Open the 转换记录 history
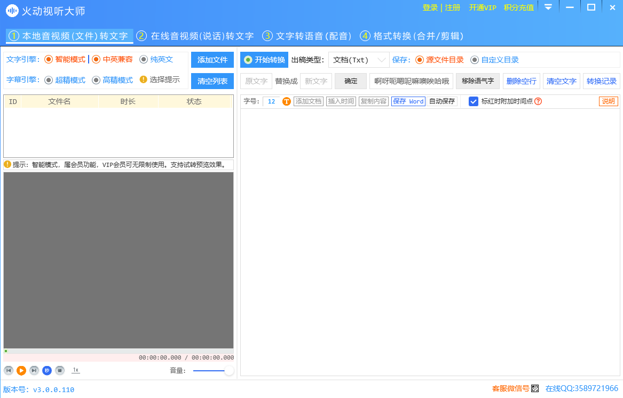Image resolution: width=623 pixels, height=398 pixels. pyautogui.click(x=602, y=81)
